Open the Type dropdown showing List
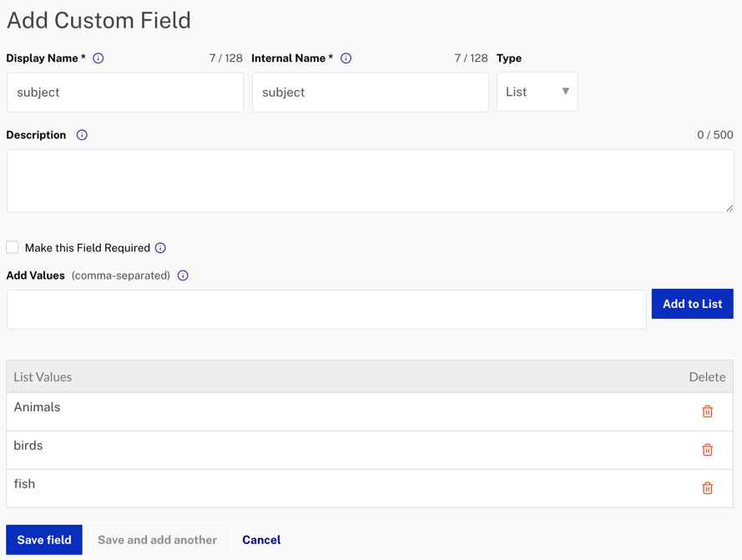Viewport: 742px width, 560px height. point(538,92)
